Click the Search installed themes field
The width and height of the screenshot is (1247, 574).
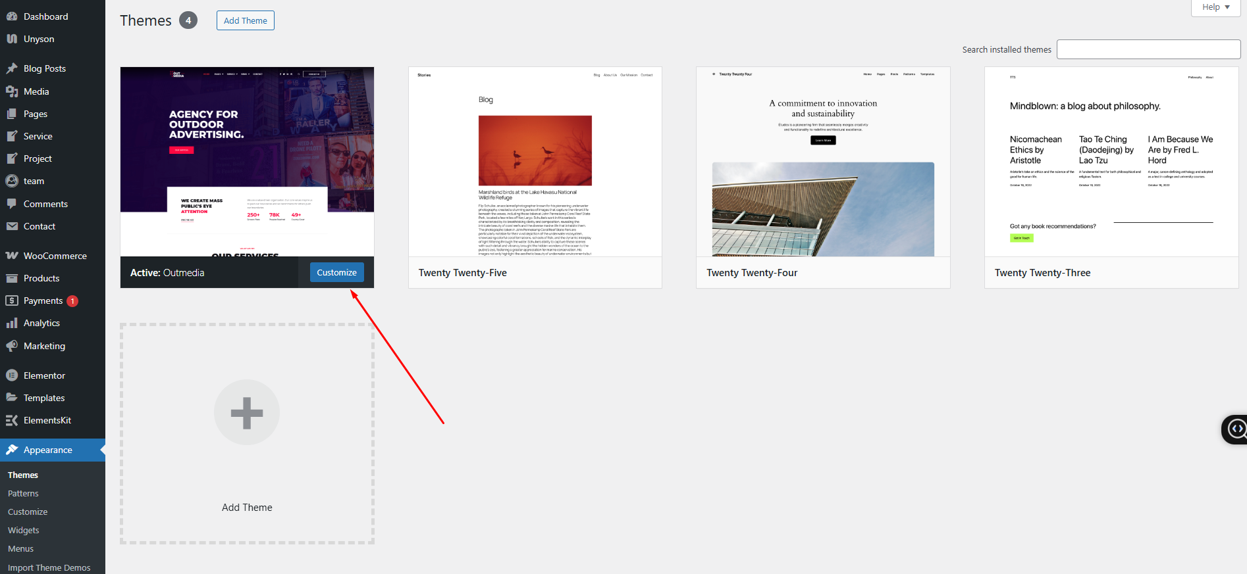point(1148,49)
